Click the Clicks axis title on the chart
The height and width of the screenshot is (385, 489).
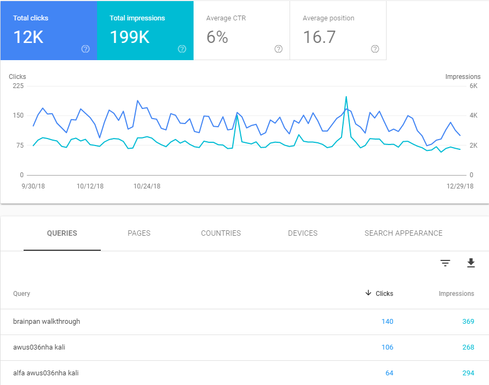coord(18,77)
